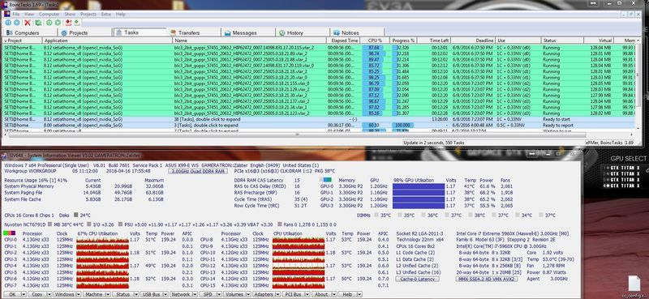Click the red X Abort task icon
The image size is (649, 299).
pyautogui.click(x=28, y=23)
